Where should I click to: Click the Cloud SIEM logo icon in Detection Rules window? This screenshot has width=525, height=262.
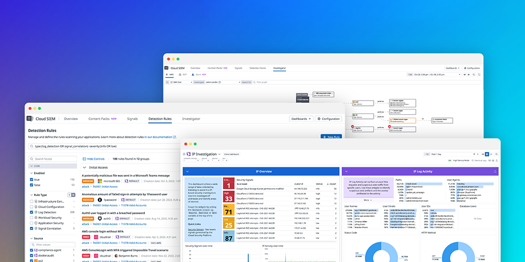(30, 119)
